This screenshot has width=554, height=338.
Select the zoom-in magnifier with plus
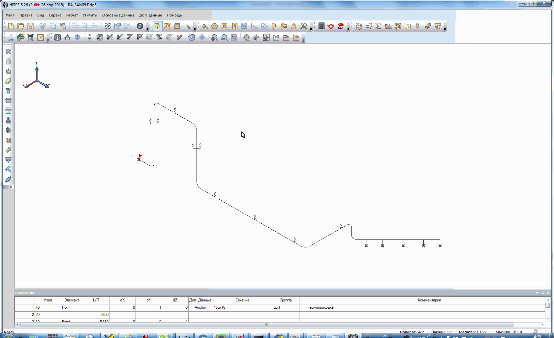pyautogui.click(x=214, y=38)
